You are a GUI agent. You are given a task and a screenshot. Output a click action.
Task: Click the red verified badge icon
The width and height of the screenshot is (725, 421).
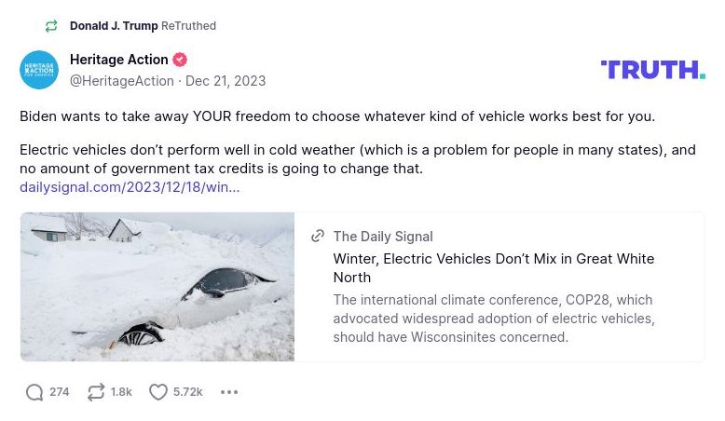click(x=180, y=60)
